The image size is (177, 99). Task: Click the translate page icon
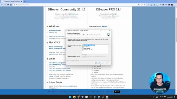[139, 5]
